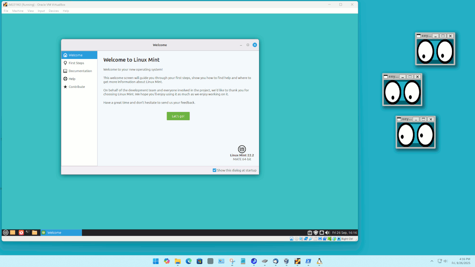Open the VirtualBox Machine menu
Viewport: 475px width, 267px height.
click(18, 11)
